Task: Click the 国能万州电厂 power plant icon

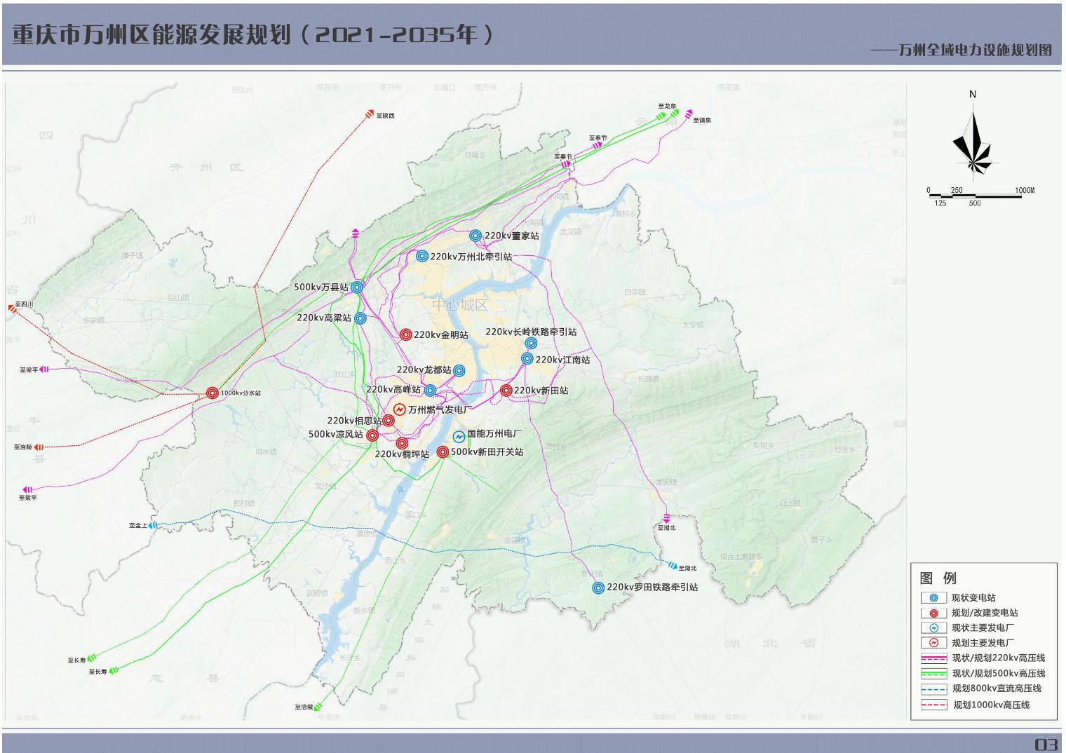Action: pyautogui.click(x=459, y=436)
